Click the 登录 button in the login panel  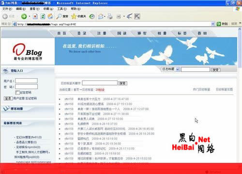coord(8,98)
